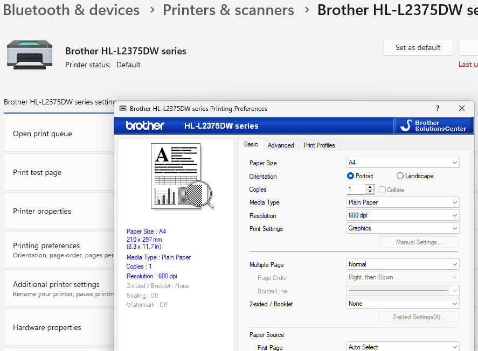Click Media Type : Plain Paper summary text
The height and width of the screenshot is (351, 478).
[x=158, y=257]
